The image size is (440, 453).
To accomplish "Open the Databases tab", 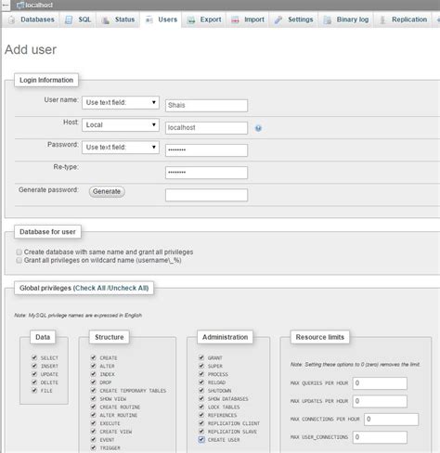I will tap(31, 19).
